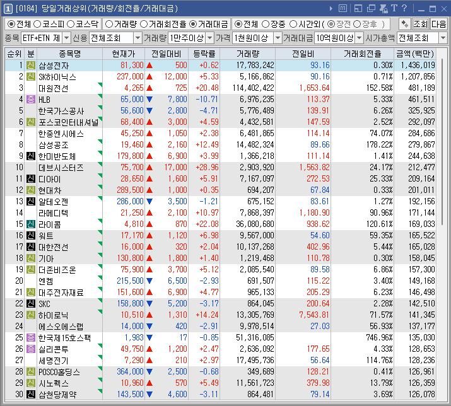Click the 신 badge next to POSCO홀딩스
451x406 pixels.
click(x=31, y=371)
